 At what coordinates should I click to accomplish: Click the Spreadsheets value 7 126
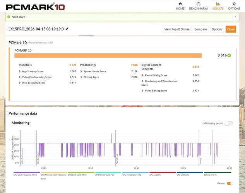click(134, 71)
